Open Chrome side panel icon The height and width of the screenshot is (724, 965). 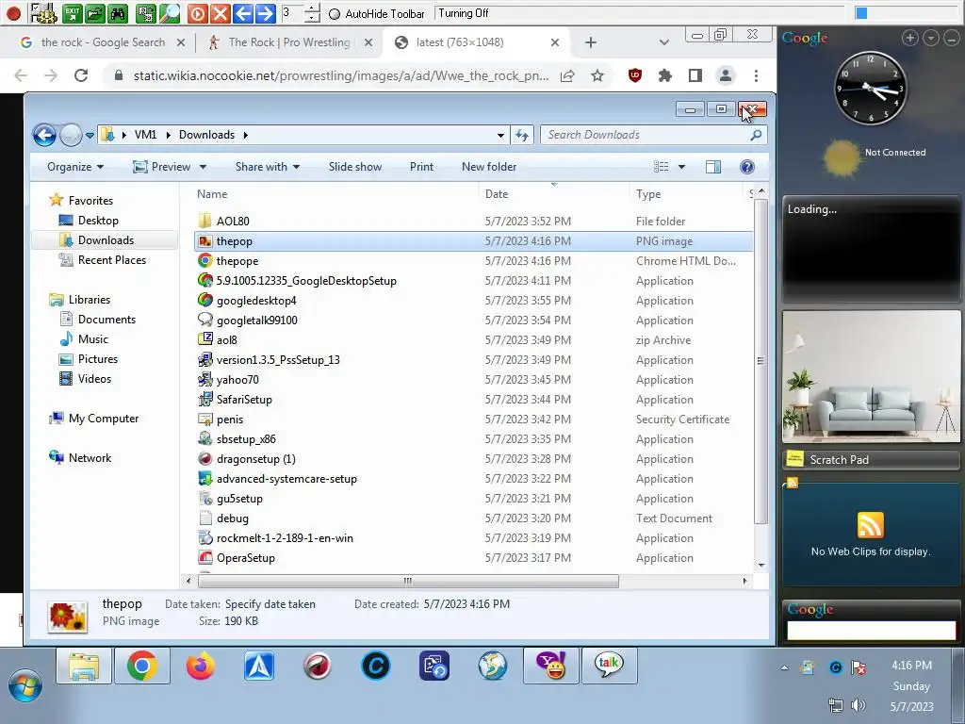(x=695, y=75)
